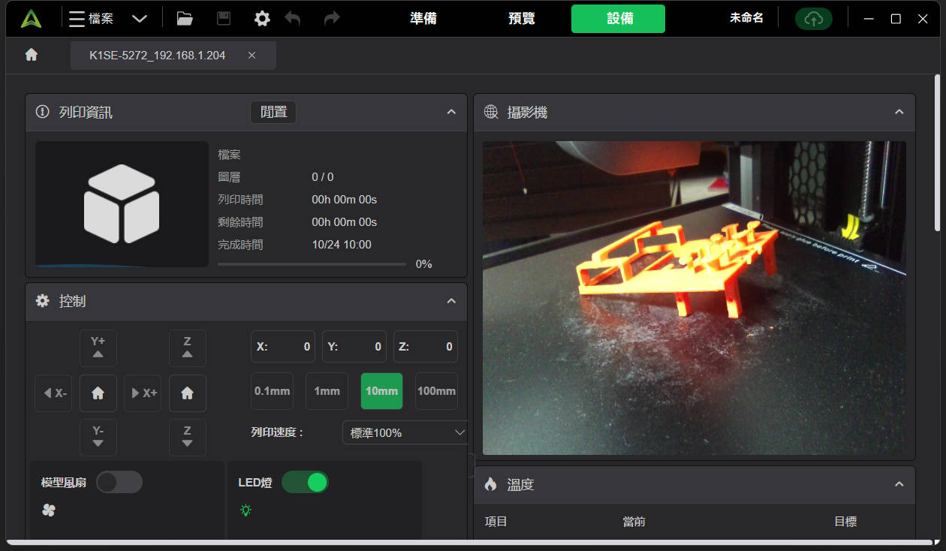Click the cloud upload icon

(x=813, y=19)
